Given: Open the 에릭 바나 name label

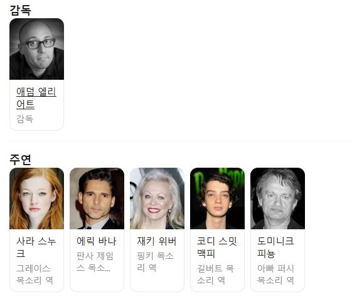Looking at the screenshot, I should pos(96,241).
